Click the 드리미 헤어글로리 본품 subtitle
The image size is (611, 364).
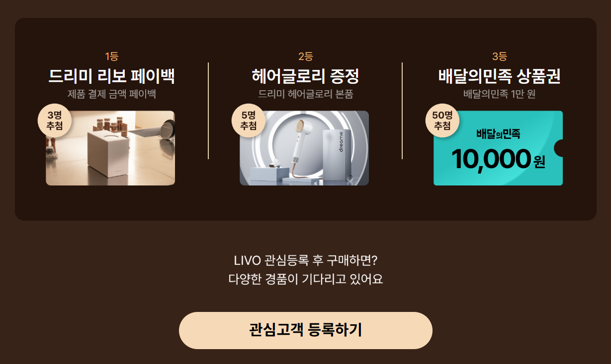(305, 94)
